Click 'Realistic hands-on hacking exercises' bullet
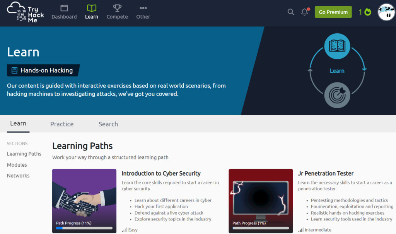 [x=348, y=213]
